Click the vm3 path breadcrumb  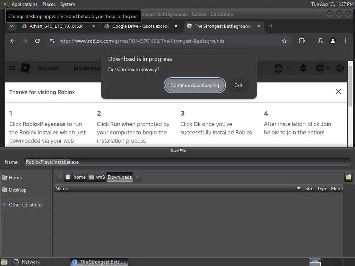pos(97,177)
